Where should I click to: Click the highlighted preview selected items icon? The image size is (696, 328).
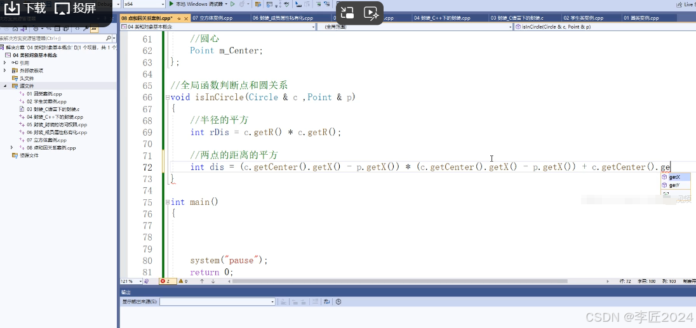(x=94, y=29)
